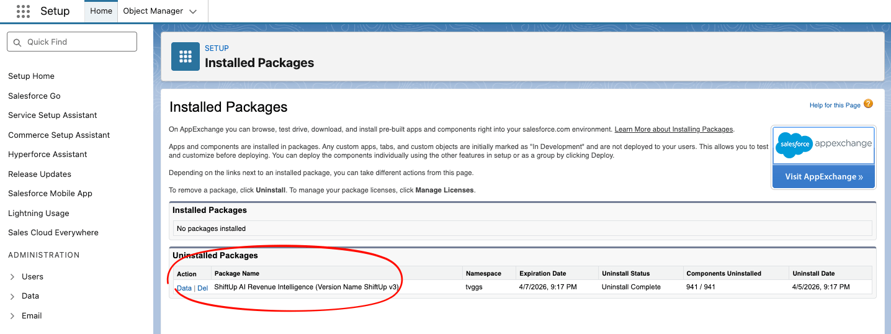Click the SETUP breadcrumb label
Viewport: 891px width, 334px height.
[x=217, y=48]
